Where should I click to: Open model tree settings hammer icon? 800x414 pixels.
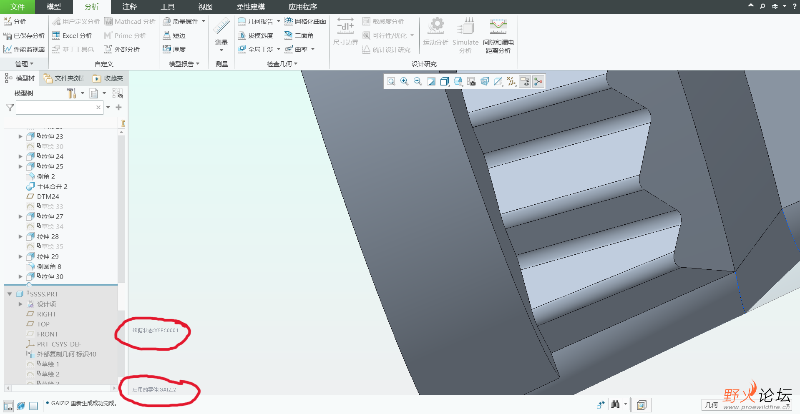72,93
